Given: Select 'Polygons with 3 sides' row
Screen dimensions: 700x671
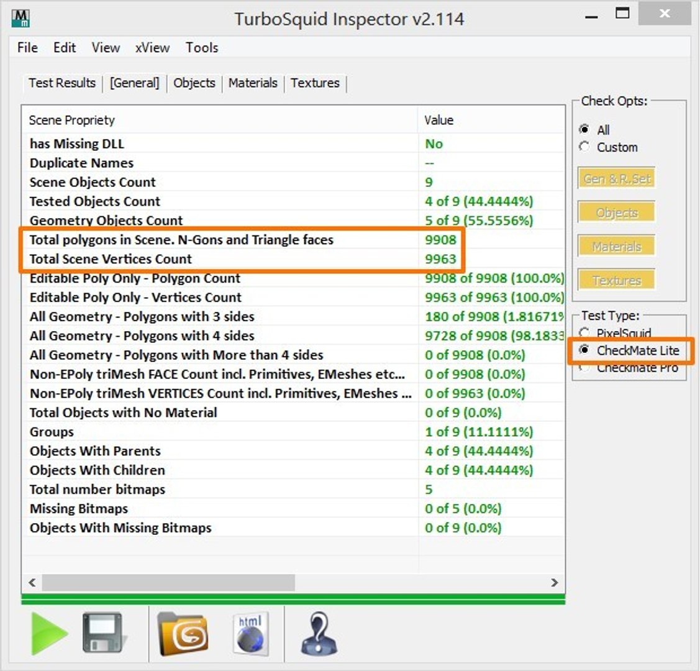Looking at the screenshot, I should 293,316.
